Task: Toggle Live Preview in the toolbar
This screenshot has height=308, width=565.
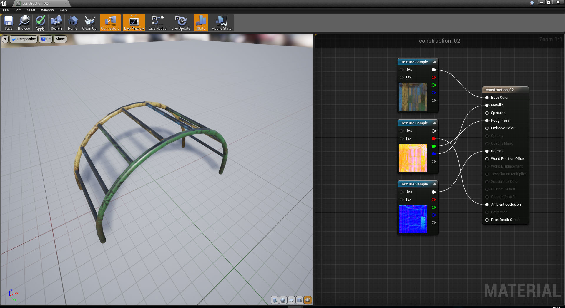Action: 134,23
